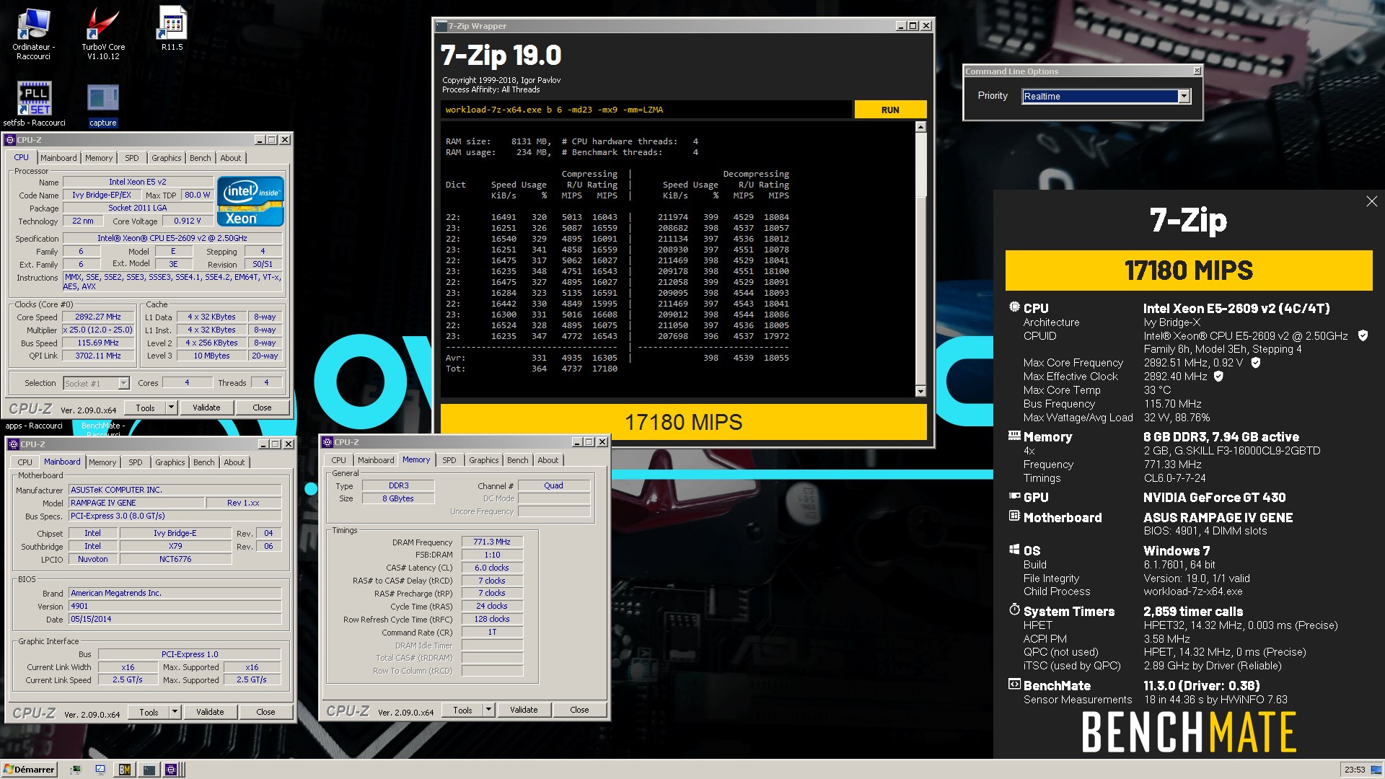Click the Memory module icon in BenchMate panel
Viewport: 1385px width, 779px height.
(x=1014, y=436)
